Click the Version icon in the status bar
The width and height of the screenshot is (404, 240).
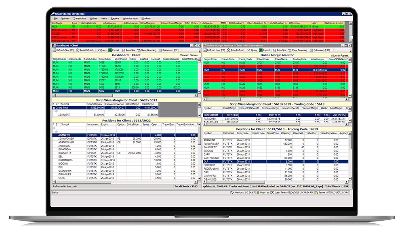coord(232,193)
